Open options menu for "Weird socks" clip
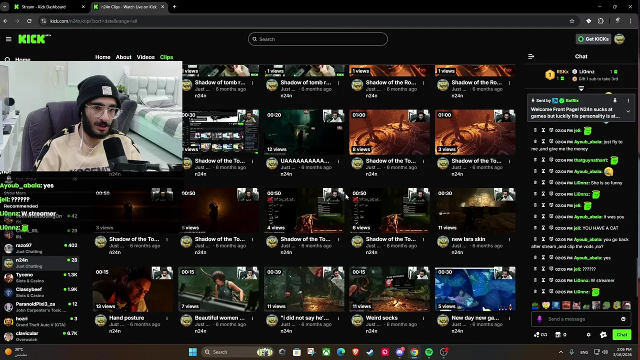 [x=424, y=318]
